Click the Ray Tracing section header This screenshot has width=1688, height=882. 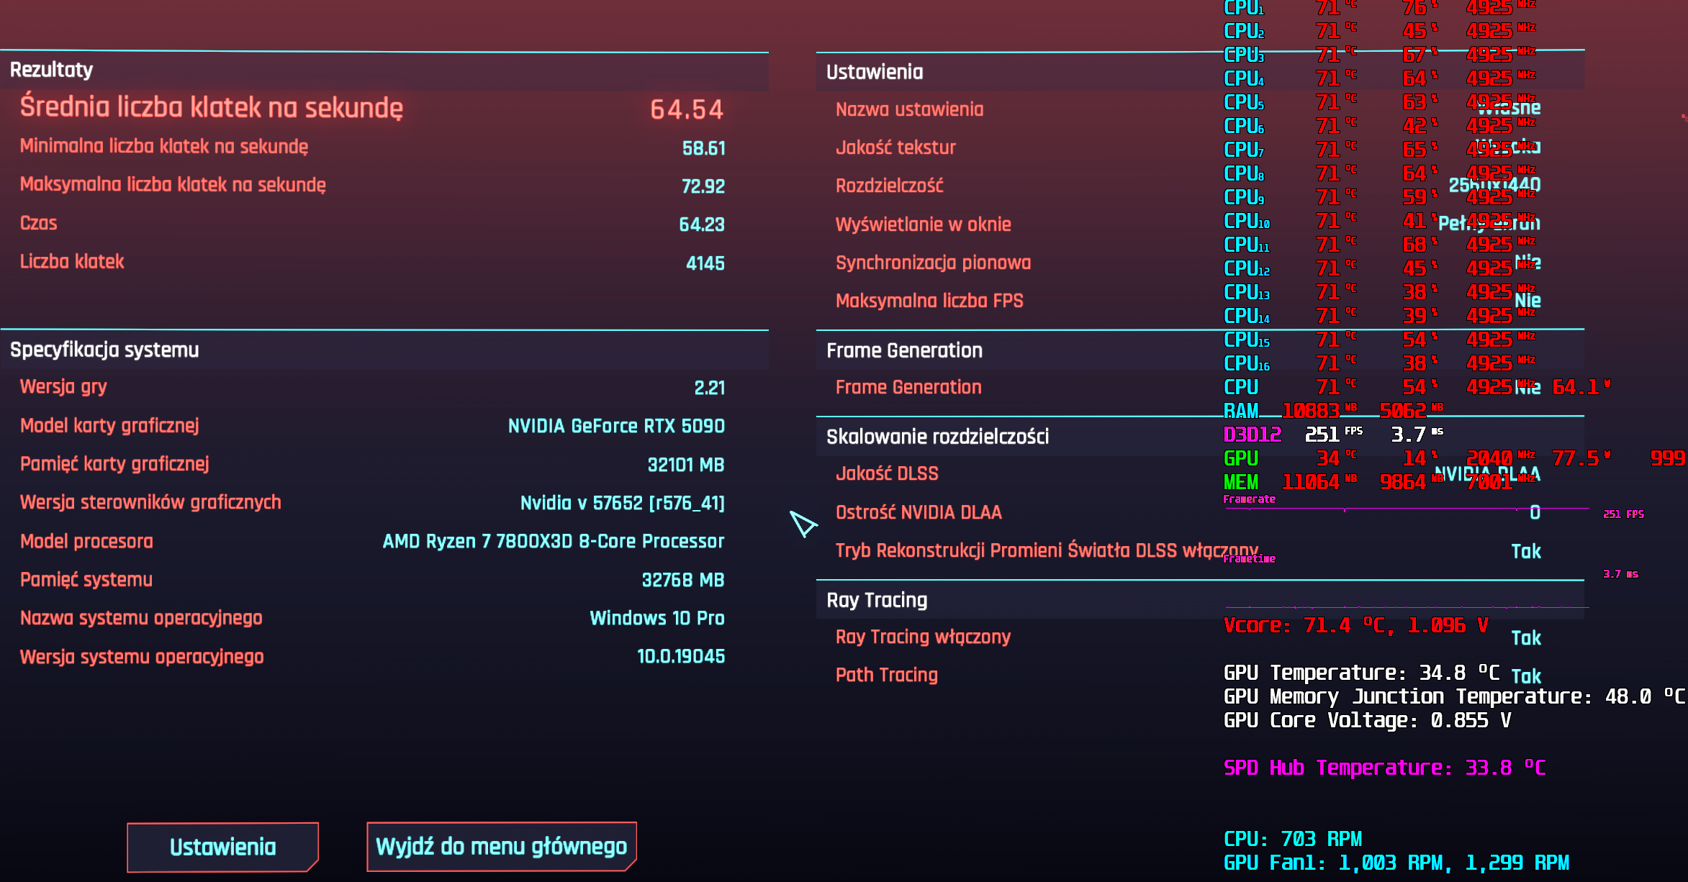tap(877, 600)
